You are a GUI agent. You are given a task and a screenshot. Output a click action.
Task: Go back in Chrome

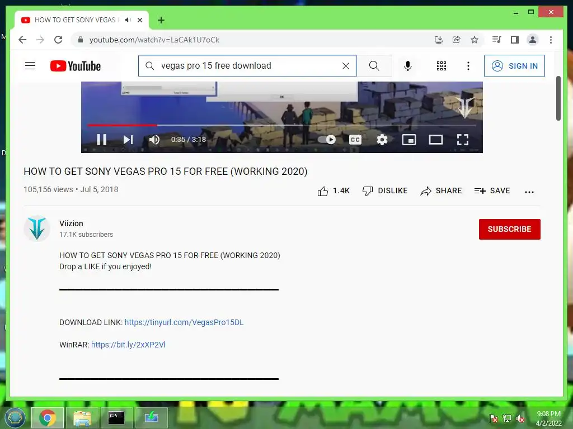pyautogui.click(x=22, y=40)
